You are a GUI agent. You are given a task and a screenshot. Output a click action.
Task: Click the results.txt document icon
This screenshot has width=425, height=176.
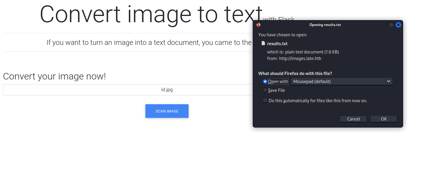[x=263, y=43]
